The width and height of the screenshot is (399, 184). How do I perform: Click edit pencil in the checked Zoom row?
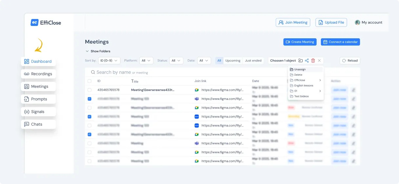tap(353, 117)
